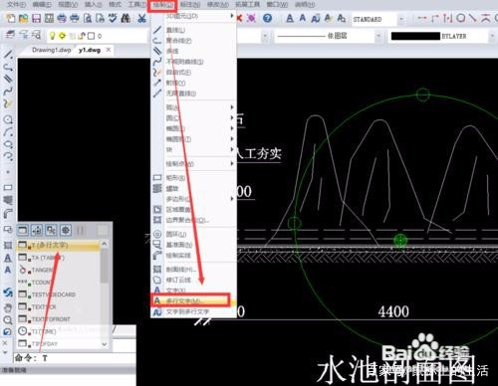
Task: Click the first icon in suggestion panel toolbar
Action: pos(23,230)
